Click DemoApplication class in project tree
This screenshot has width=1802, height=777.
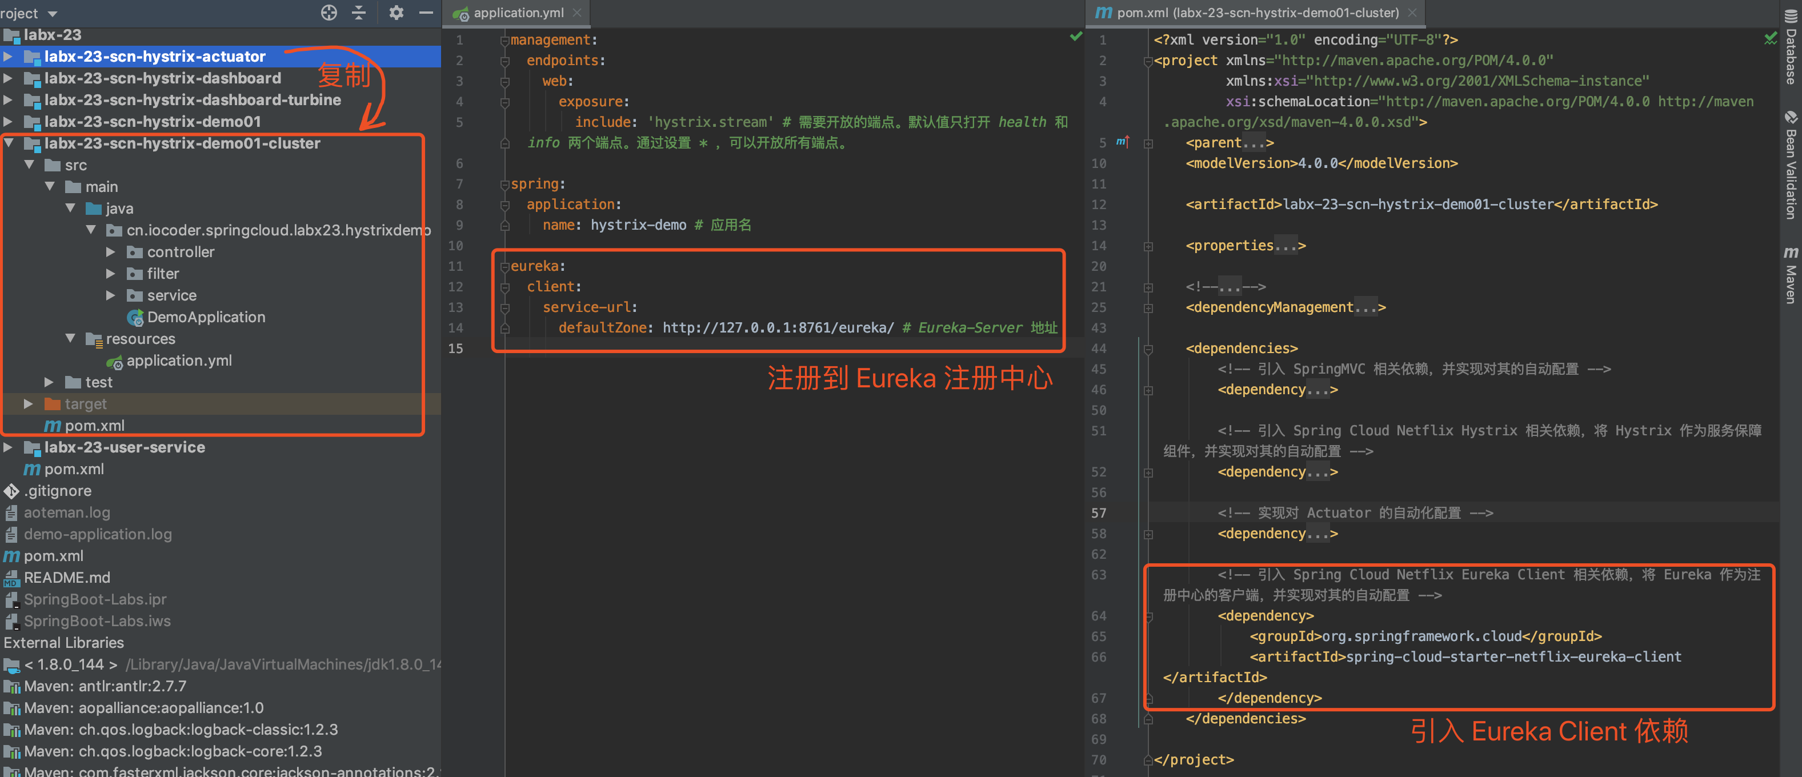pyautogui.click(x=206, y=317)
